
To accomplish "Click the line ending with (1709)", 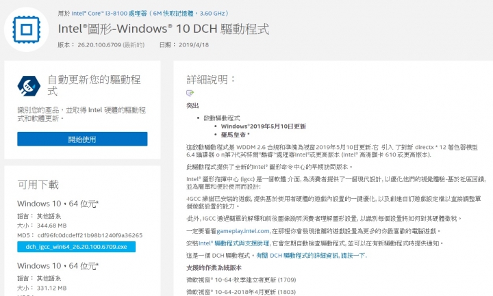I will tap(241, 280).
